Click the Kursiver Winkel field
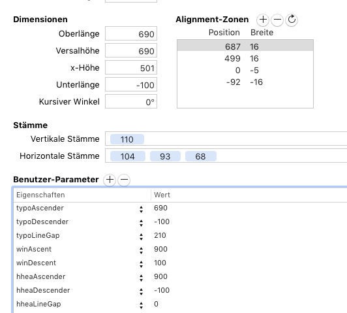This screenshot has width=347, height=313. click(131, 101)
